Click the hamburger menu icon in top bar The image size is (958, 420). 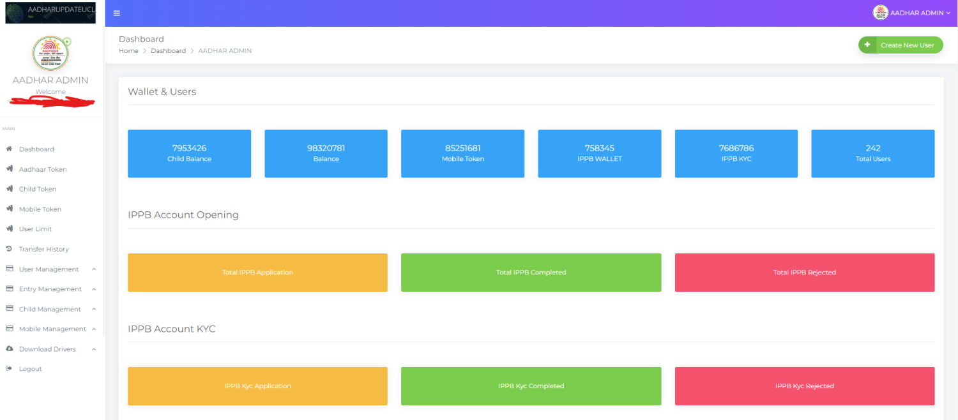coord(116,13)
